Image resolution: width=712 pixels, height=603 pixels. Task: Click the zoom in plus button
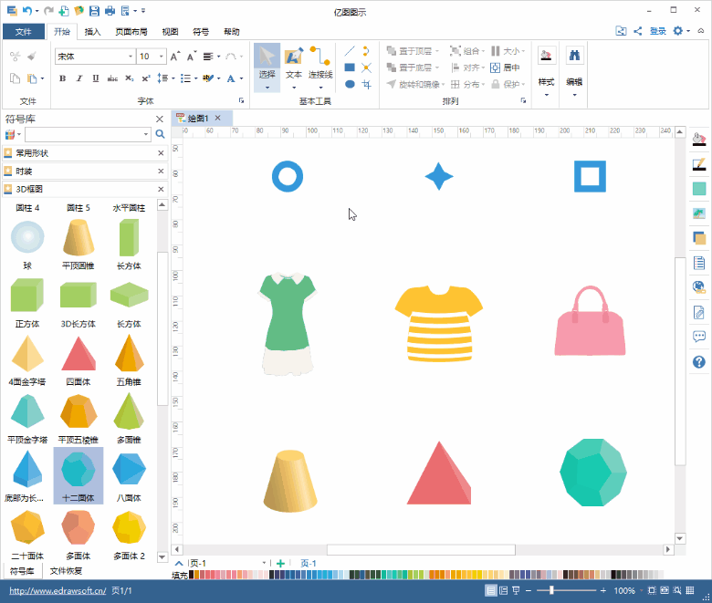pyautogui.click(x=603, y=590)
